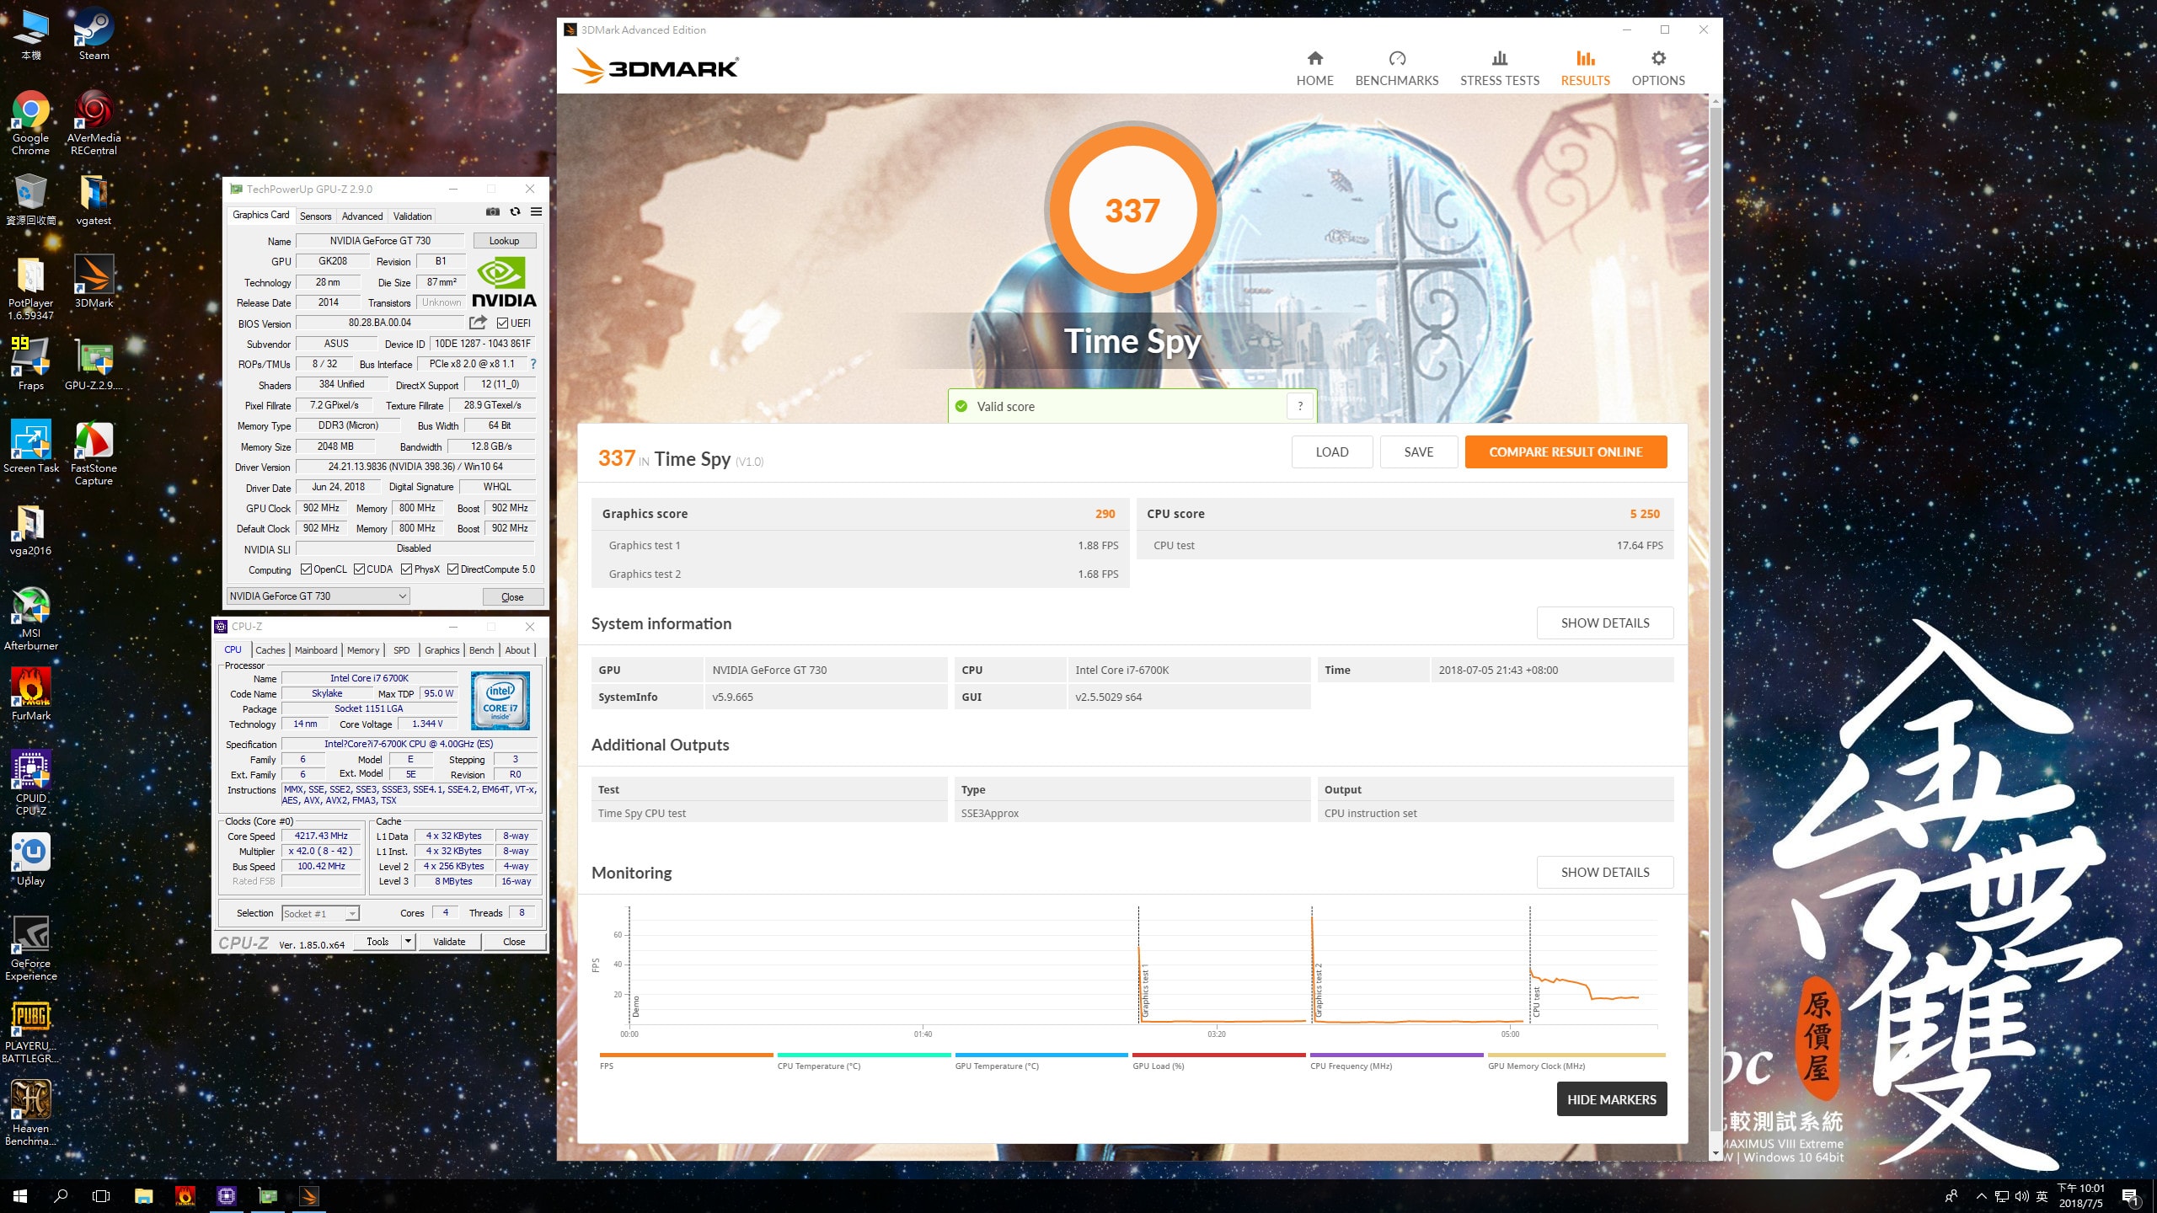Open 3DMark RESULTS section

point(1585,68)
